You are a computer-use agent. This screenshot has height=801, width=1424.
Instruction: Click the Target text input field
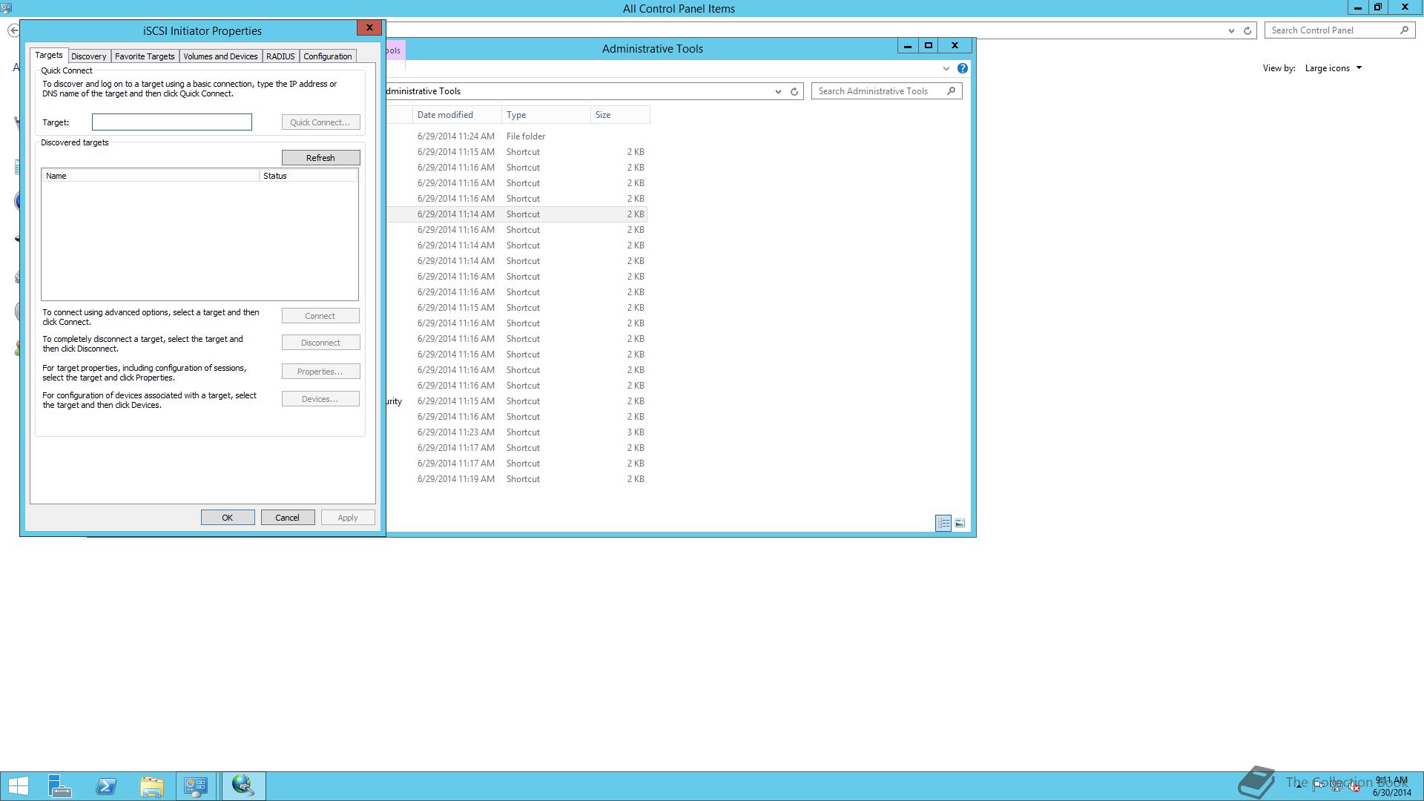click(x=171, y=122)
